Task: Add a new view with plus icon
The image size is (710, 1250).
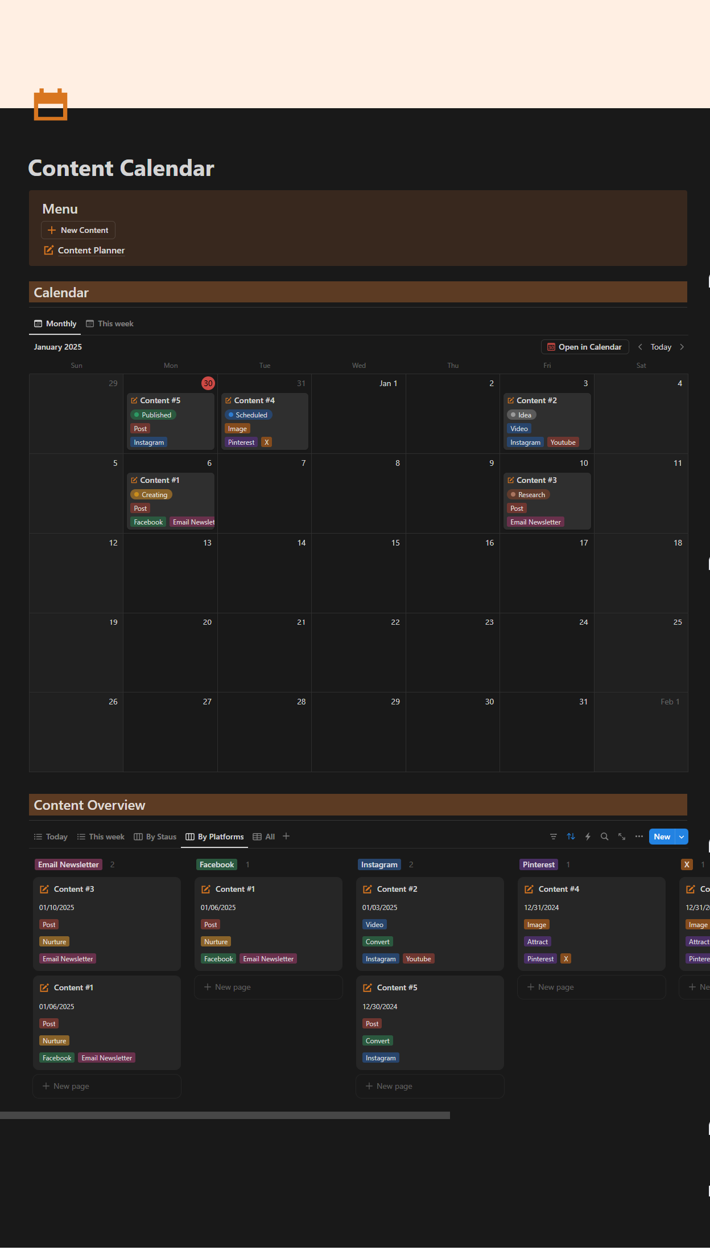Action: point(286,836)
